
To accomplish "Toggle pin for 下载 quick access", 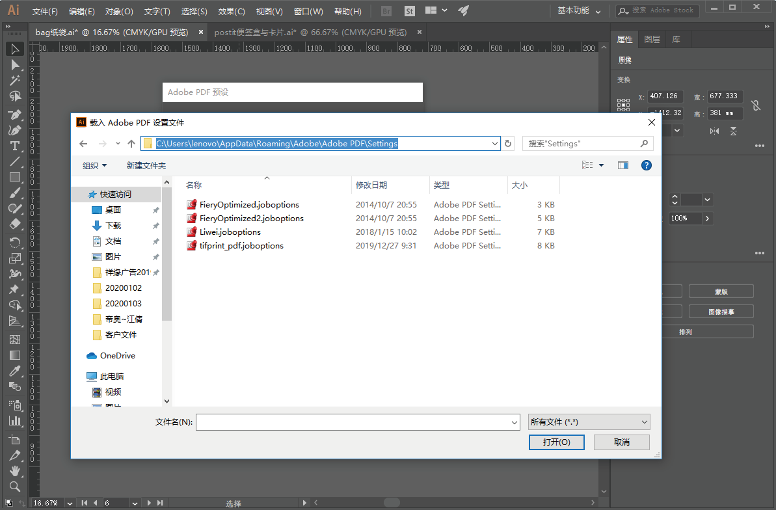I will tap(156, 226).
